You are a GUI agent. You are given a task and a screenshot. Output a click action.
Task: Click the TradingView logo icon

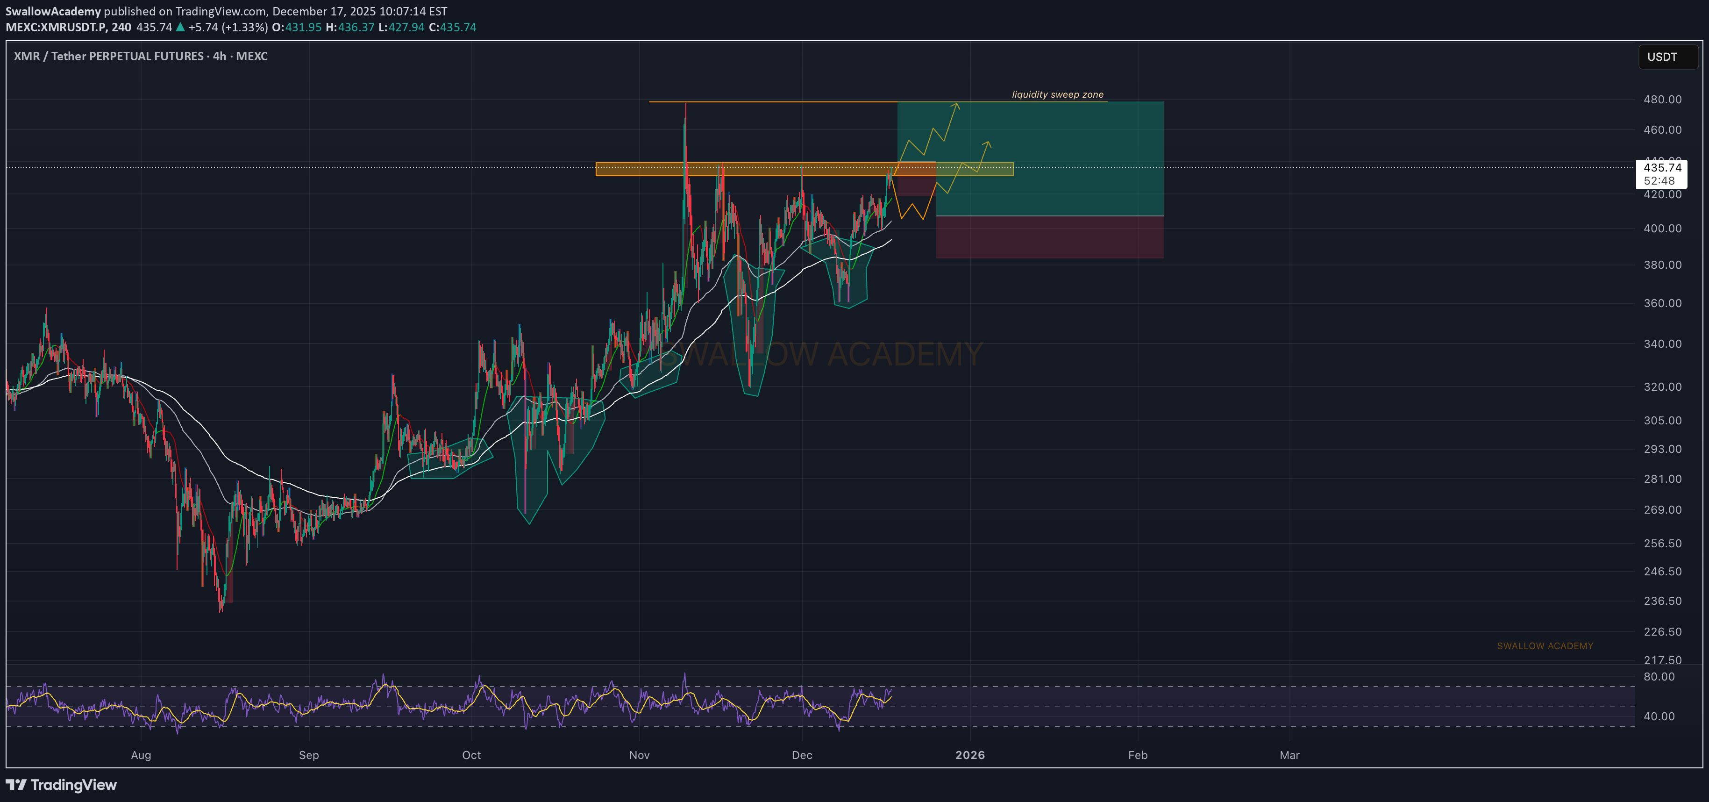(16, 785)
